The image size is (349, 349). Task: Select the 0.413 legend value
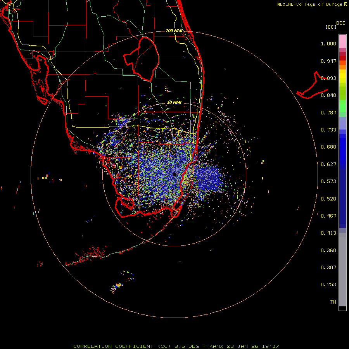point(328,233)
